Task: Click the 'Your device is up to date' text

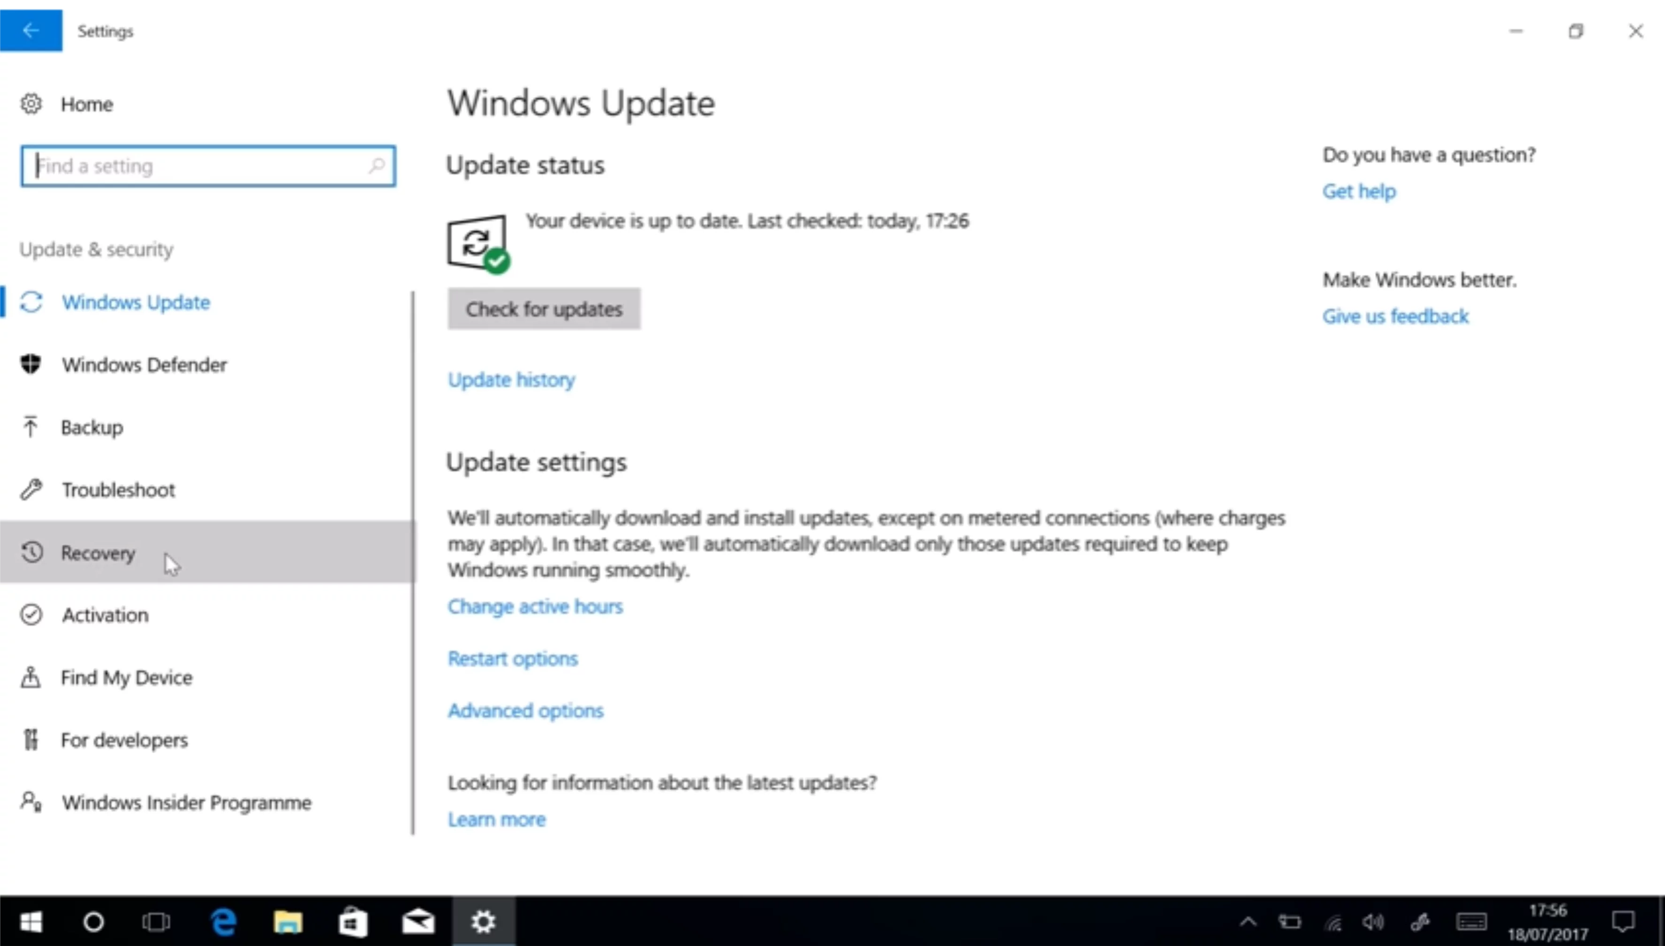Action: (747, 221)
